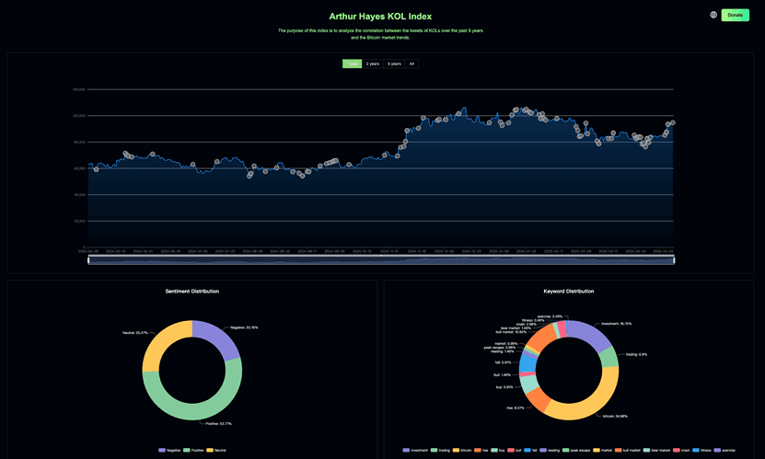Screen dimensions: 765x459
Task: Click the 'Neutral: 25.47%' label
Action: (x=134, y=333)
